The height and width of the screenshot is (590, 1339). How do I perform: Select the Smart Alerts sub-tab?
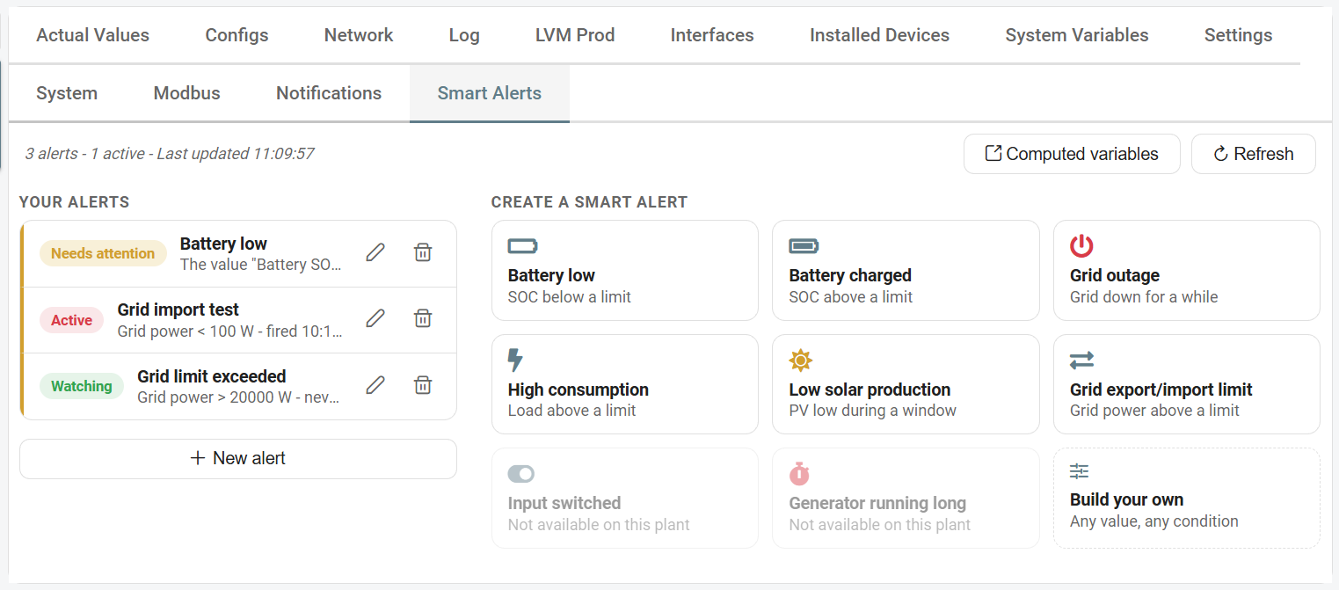click(x=490, y=93)
